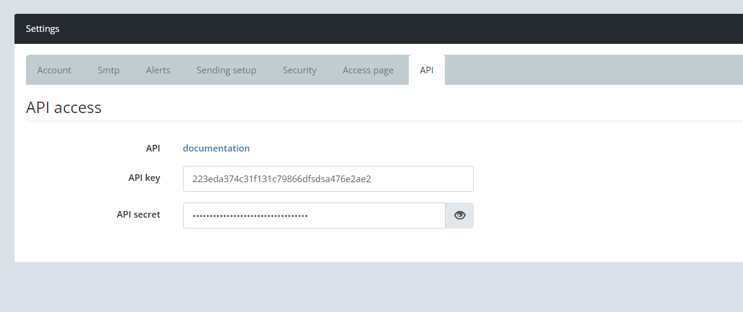743x312 pixels.
Task: Click empty tab strip area right of API tab
Action: coord(590,70)
